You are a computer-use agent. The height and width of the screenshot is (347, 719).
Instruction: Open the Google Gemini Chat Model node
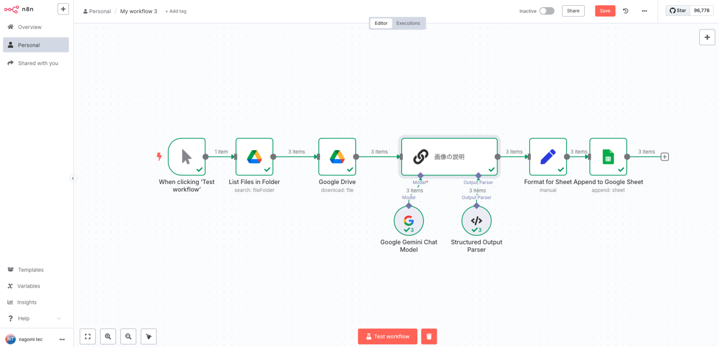[408, 221]
